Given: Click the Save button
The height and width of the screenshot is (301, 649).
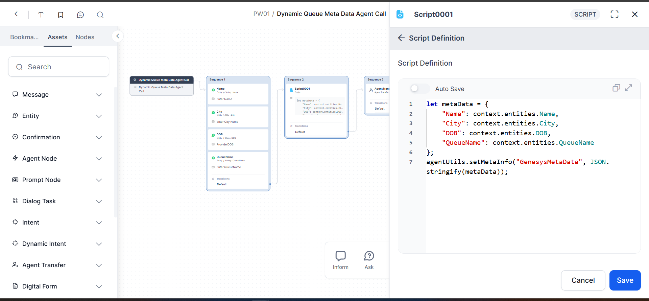Looking at the screenshot, I should [625, 280].
